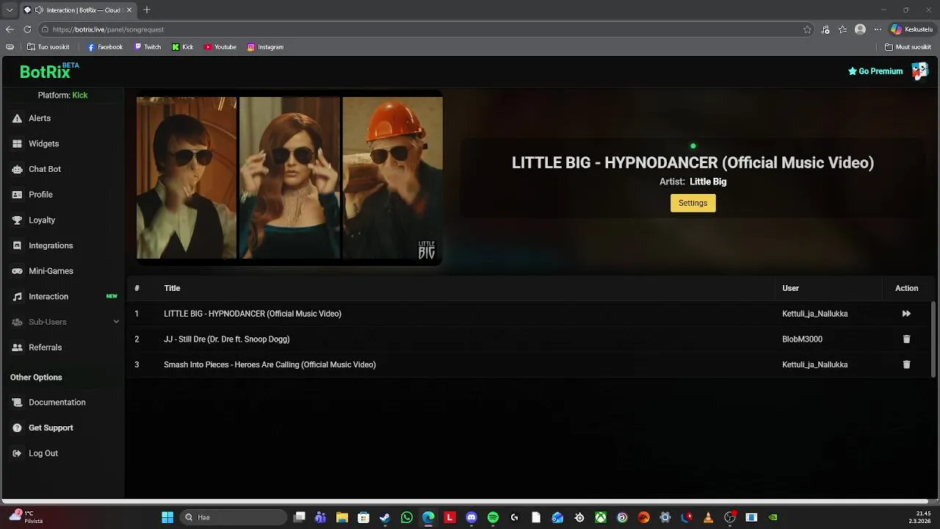The width and height of the screenshot is (940, 529).
Task: Open Spotify from the taskbar
Action: (493, 517)
